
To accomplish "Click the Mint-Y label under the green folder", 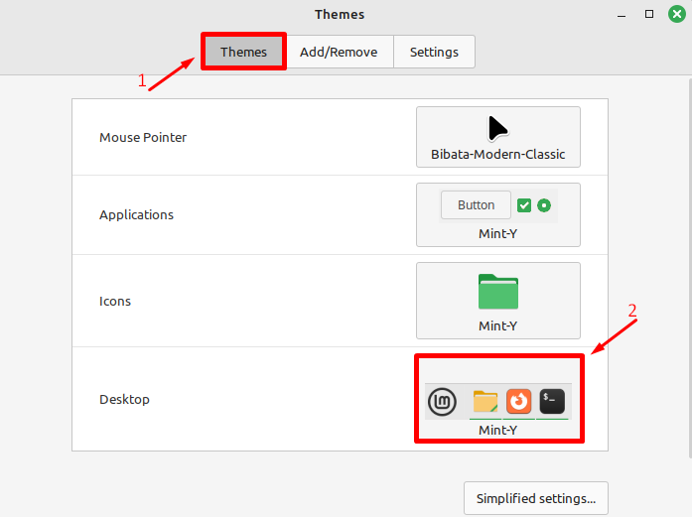I will point(497,325).
